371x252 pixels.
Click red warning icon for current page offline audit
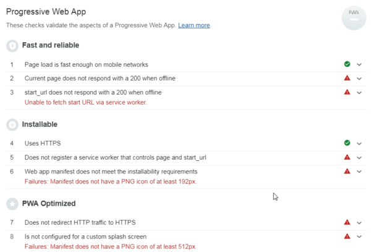(347, 79)
